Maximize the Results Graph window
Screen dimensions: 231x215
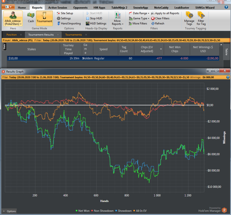pyautogui.click(x=216, y=71)
